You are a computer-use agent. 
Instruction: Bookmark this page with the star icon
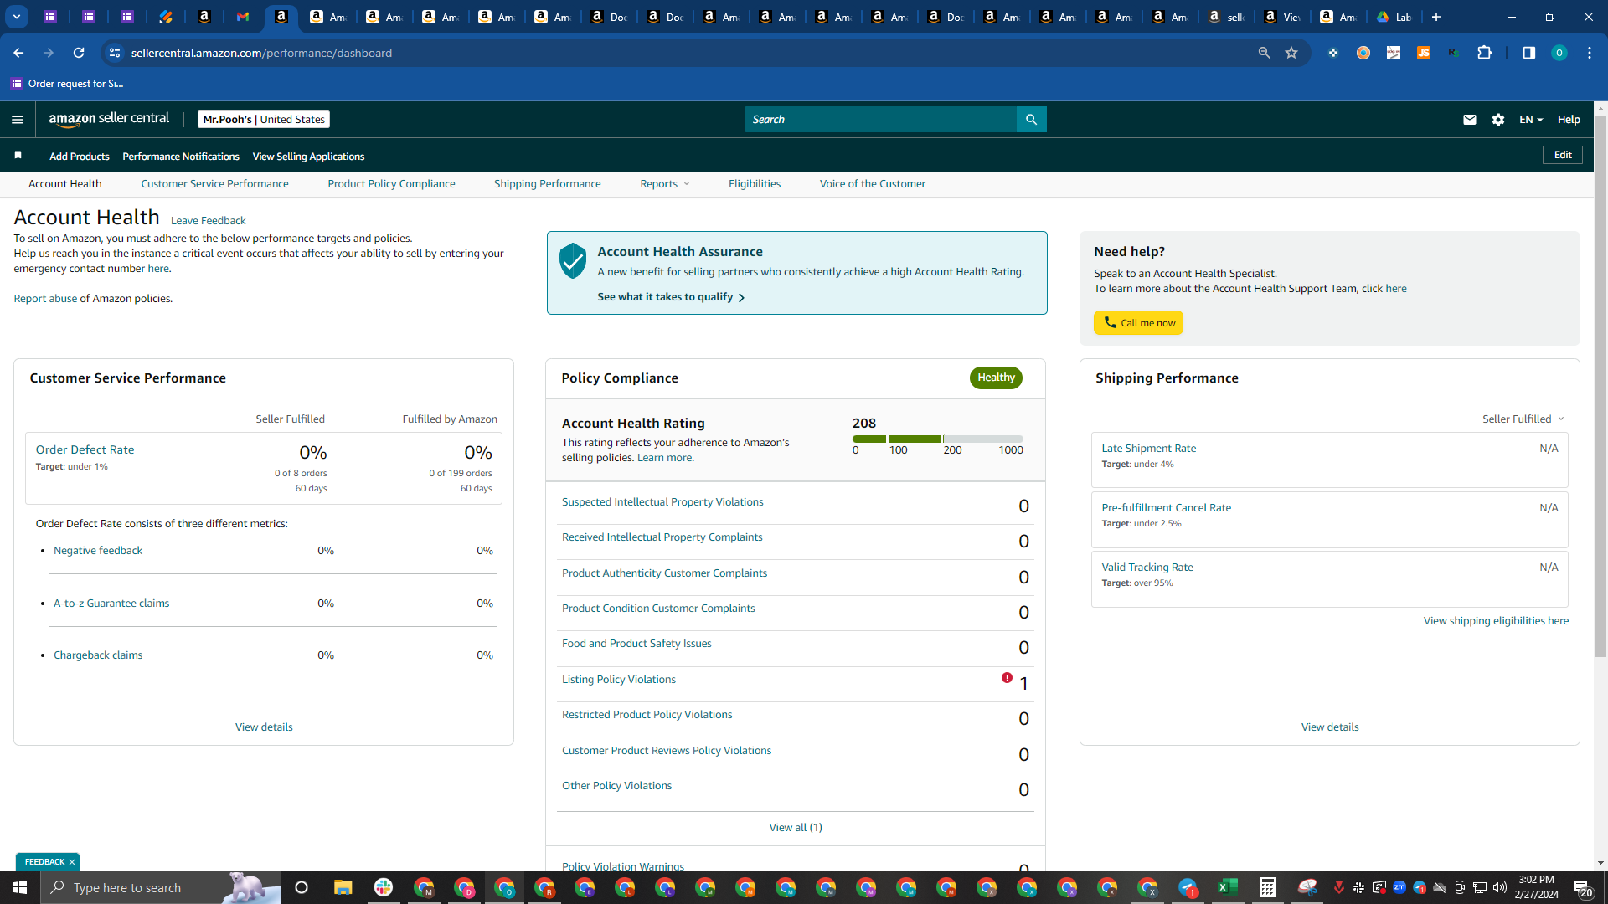coord(1291,53)
